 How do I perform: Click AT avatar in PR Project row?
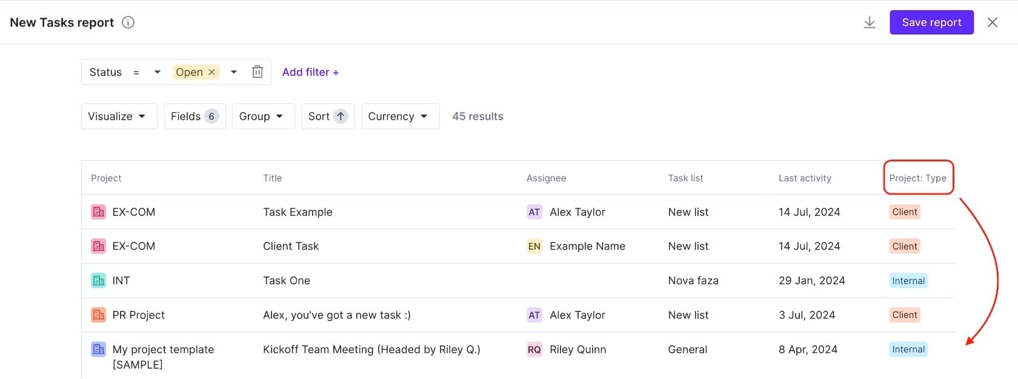pos(534,315)
